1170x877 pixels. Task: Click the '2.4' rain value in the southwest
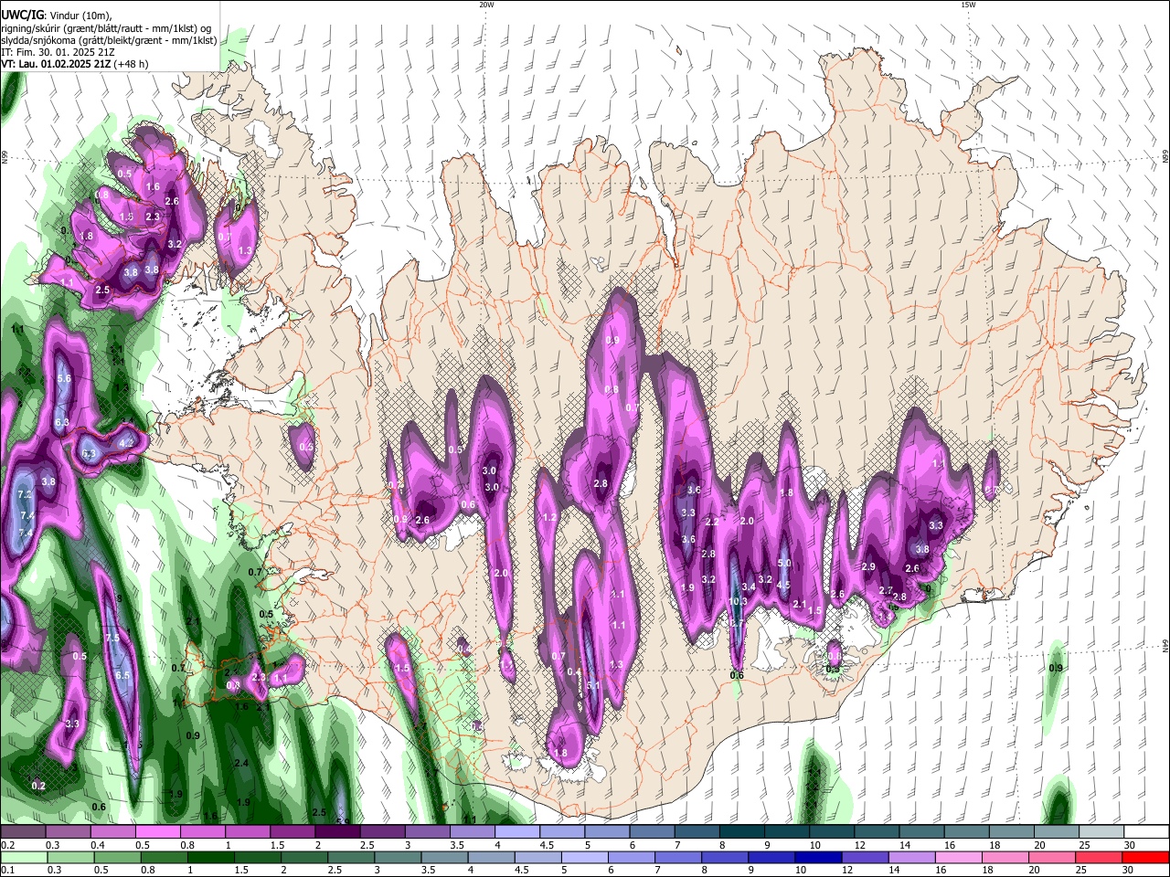click(x=241, y=764)
